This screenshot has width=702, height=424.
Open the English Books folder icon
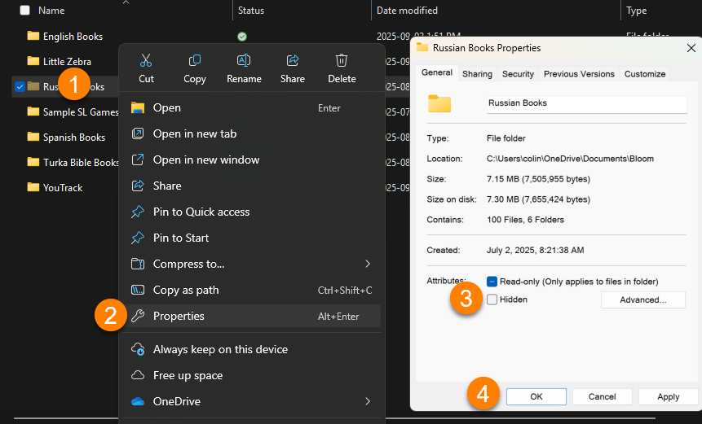tap(33, 36)
